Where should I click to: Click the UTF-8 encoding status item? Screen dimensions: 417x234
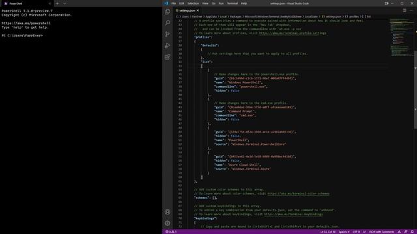pos(356,231)
